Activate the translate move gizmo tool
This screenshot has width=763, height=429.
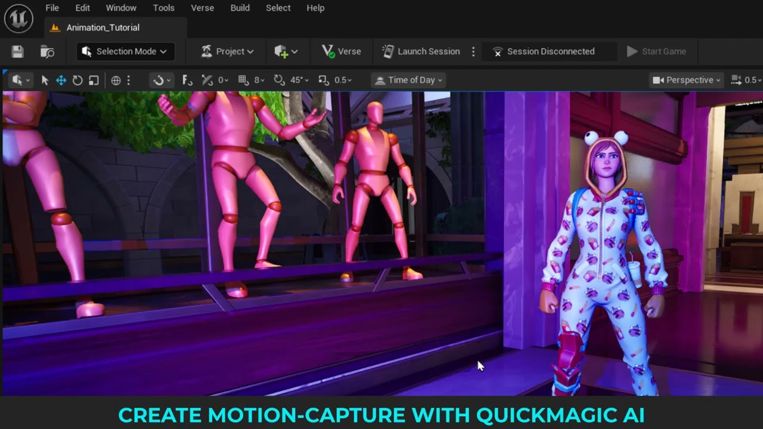61,80
